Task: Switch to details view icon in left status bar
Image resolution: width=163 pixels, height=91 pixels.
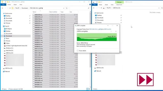Action: [x=87, y=89]
